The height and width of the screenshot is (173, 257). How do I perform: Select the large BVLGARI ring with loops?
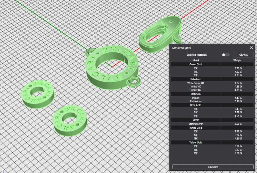113,72
